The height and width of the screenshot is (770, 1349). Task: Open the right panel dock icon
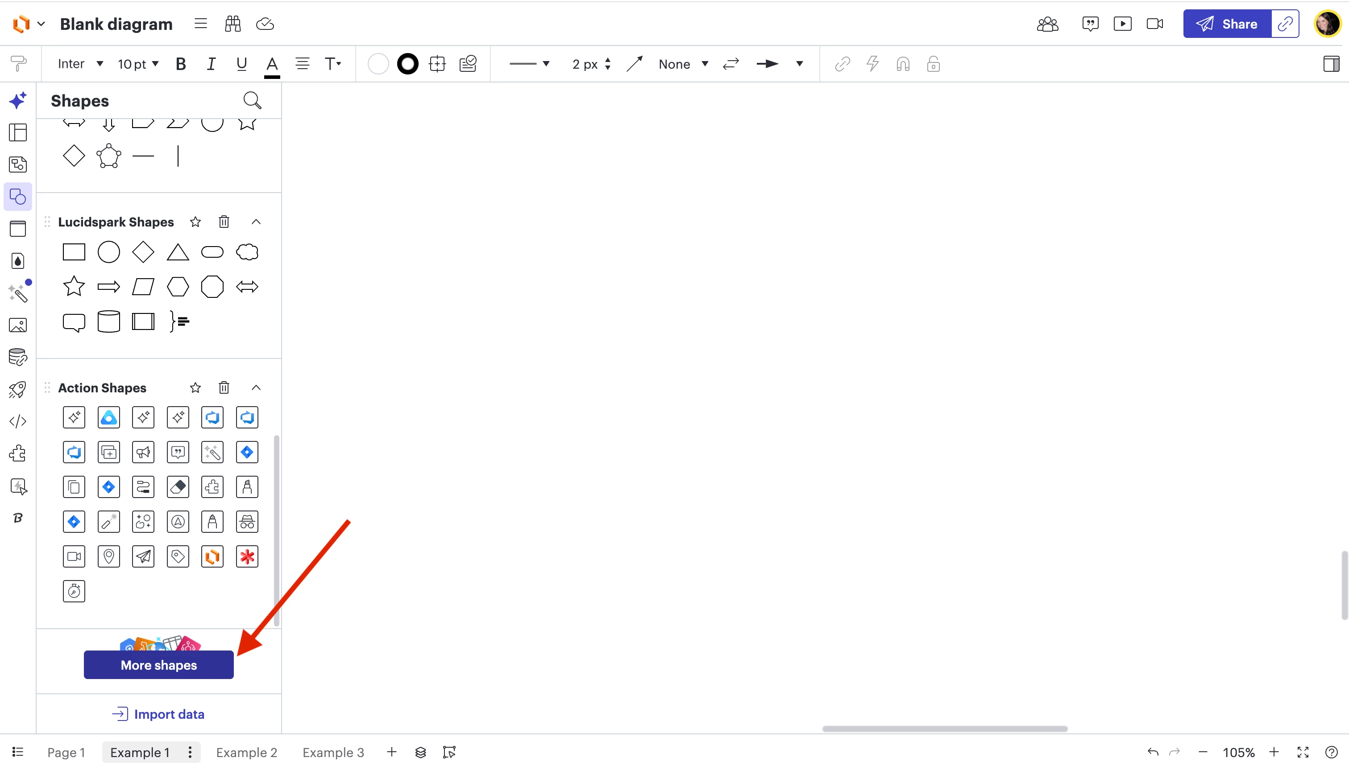click(x=1331, y=64)
